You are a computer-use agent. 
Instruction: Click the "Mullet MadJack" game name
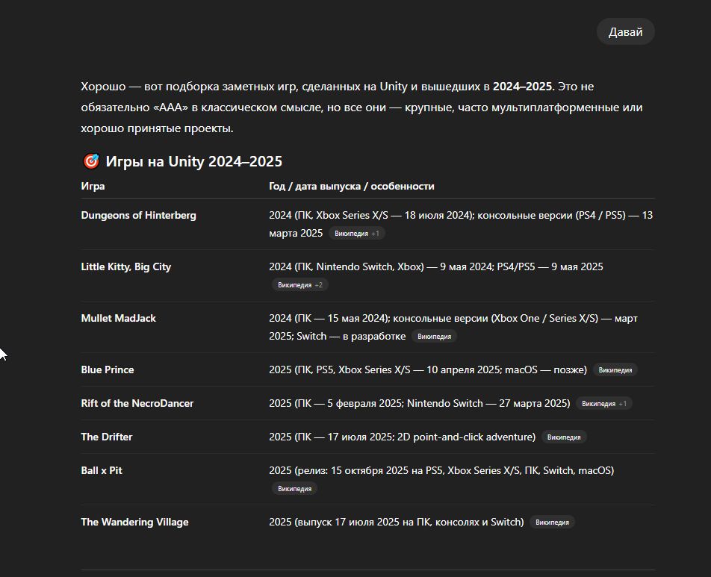(x=118, y=318)
